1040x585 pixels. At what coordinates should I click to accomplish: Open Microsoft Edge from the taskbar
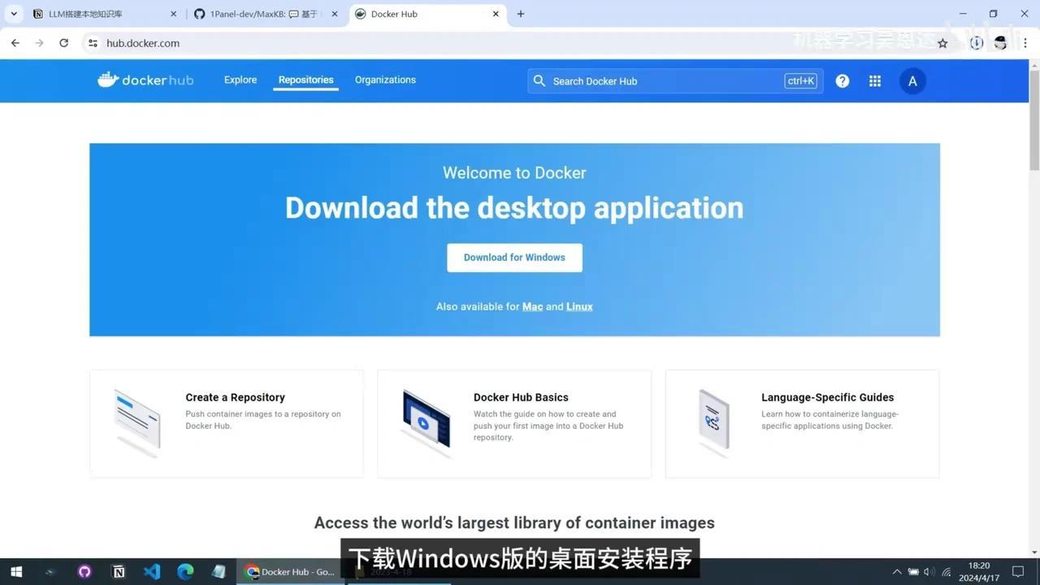(x=185, y=572)
